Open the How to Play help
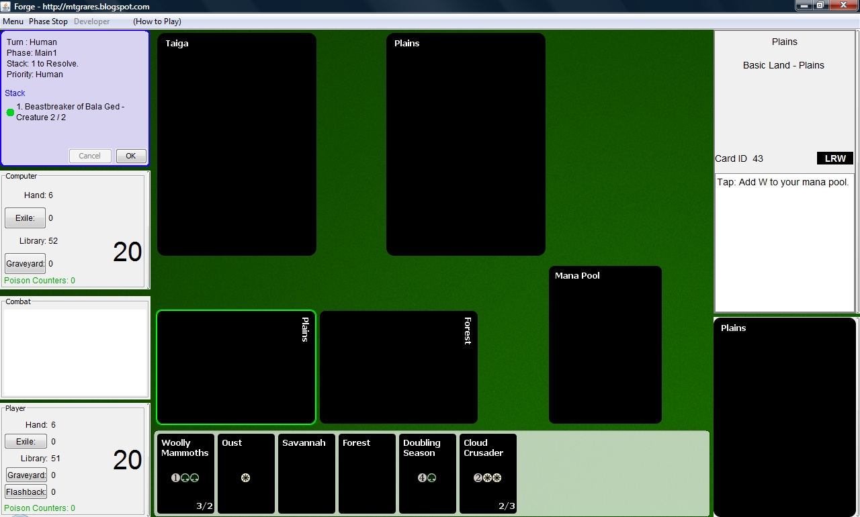 tap(157, 21)
